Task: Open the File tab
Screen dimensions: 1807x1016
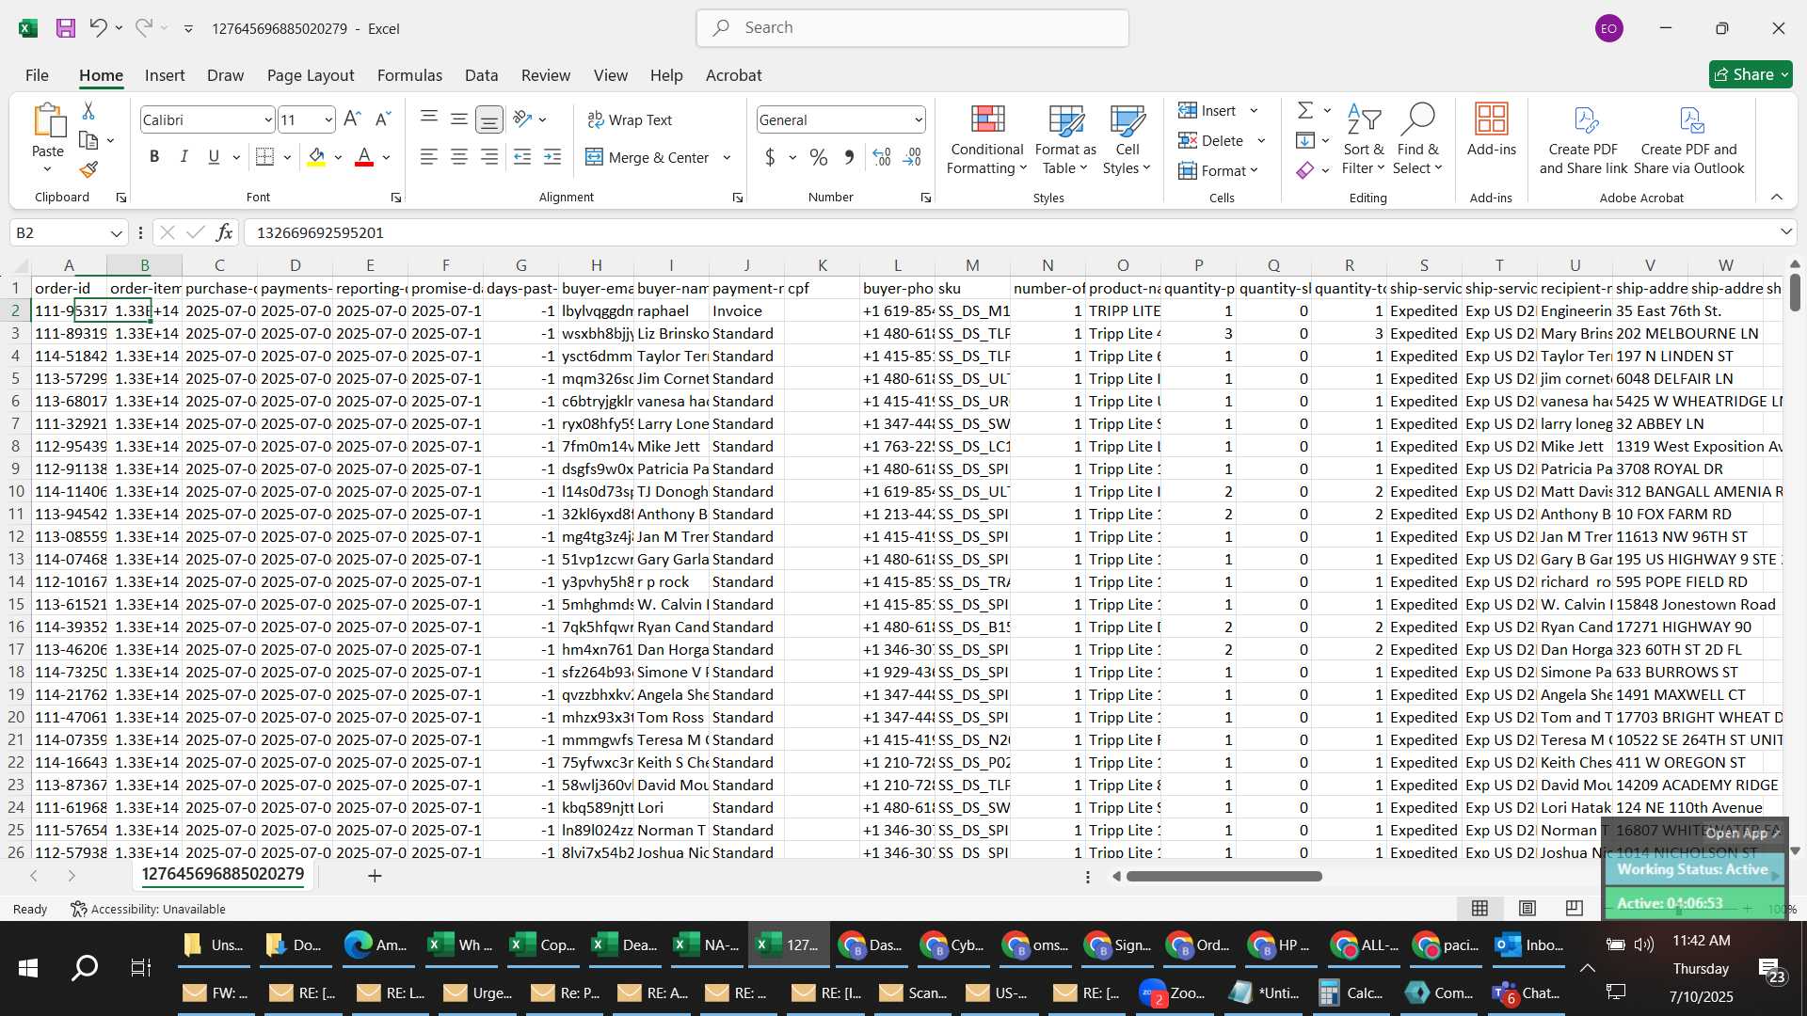Action: pos(37,75)
